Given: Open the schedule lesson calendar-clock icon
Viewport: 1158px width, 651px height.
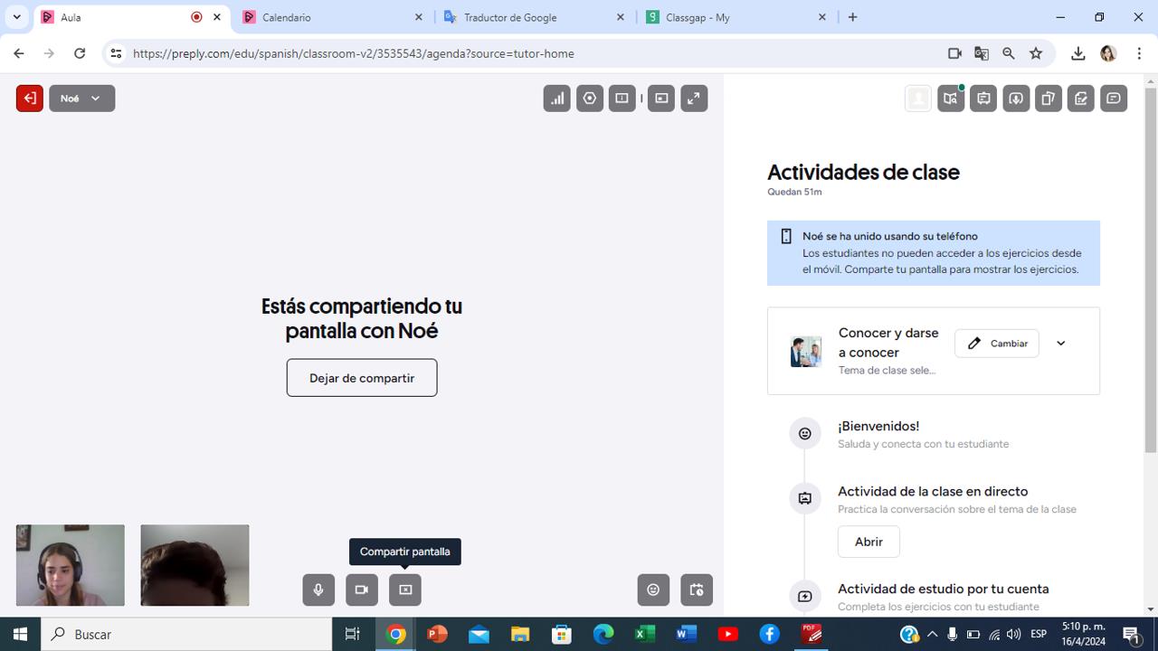Looking at the screenshot, I should tap(697, 590).
